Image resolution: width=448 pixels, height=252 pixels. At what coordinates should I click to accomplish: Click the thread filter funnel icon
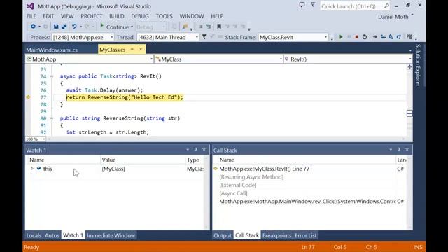point(204,37)
